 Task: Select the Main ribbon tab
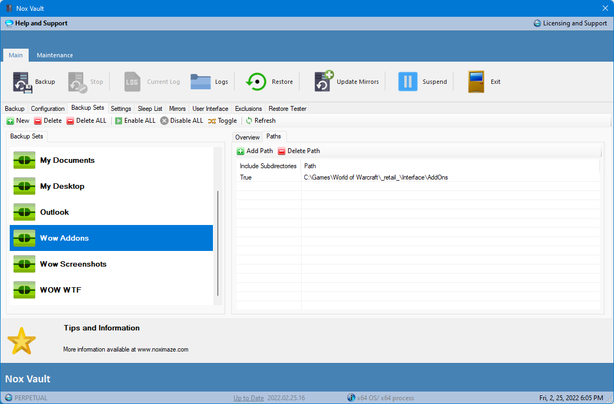click(x=16, y=55)
